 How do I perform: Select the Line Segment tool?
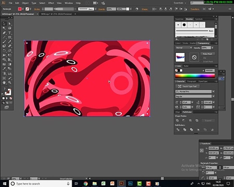pos(4,37)
